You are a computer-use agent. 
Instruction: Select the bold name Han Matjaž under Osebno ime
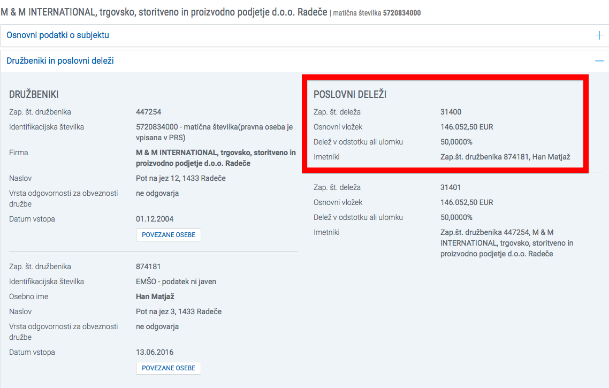tap(155, 296)
